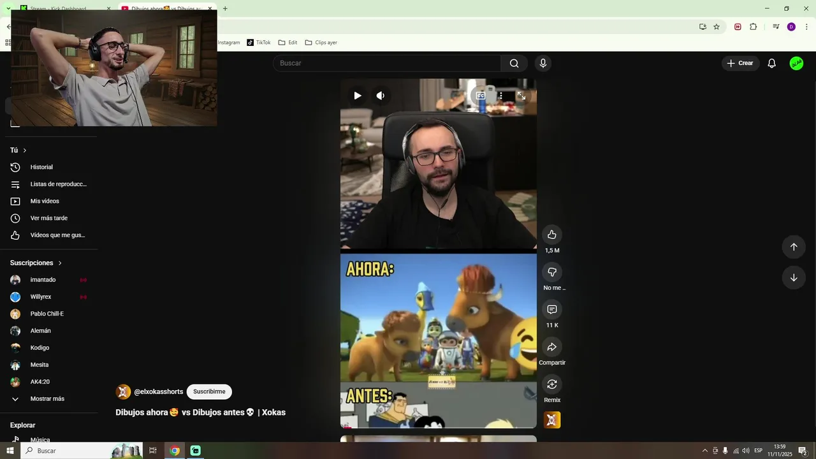Focus the Buscar search field
The image size is (816, 459).
[387, 63]
